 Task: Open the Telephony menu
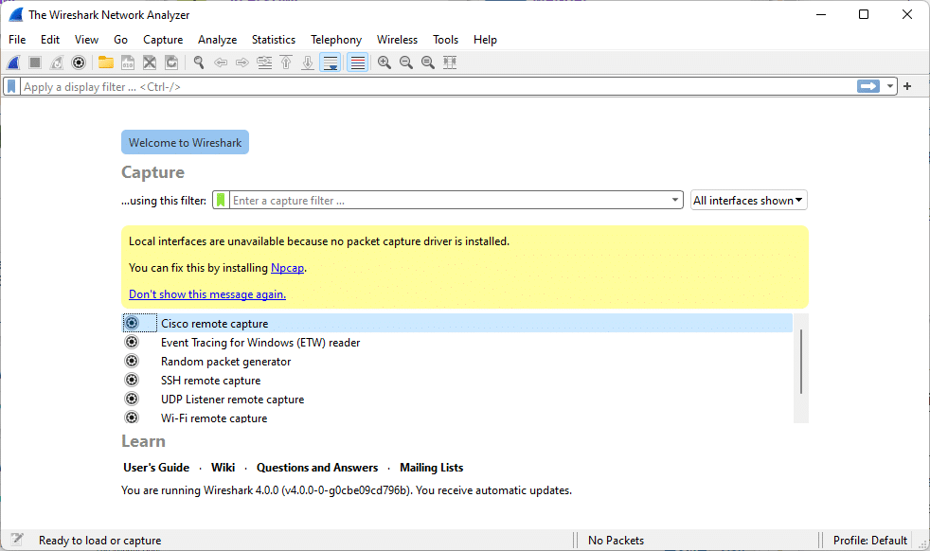point(336,40)
